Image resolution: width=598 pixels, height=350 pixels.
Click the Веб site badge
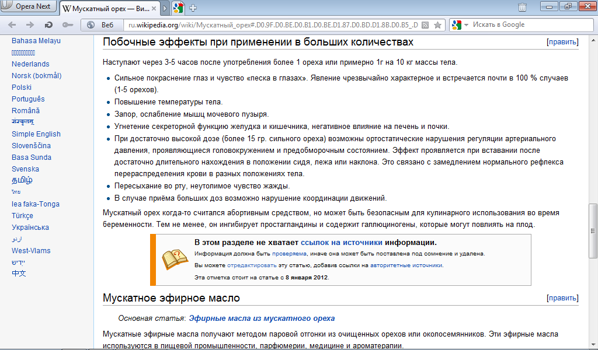[x=102, y=25]
